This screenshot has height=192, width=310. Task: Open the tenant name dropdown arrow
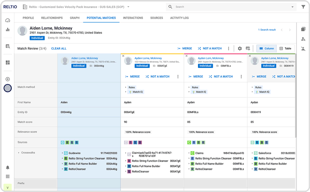(x=128, y=7)
